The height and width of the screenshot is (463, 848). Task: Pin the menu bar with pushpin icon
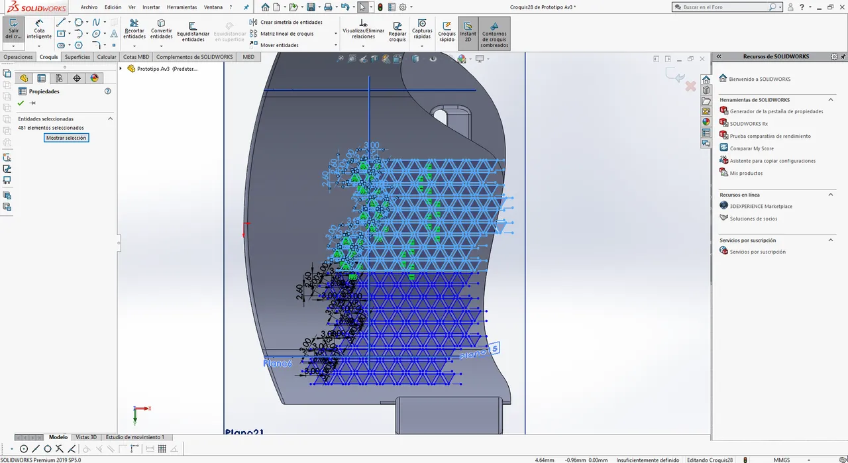(x=246, y=7)
